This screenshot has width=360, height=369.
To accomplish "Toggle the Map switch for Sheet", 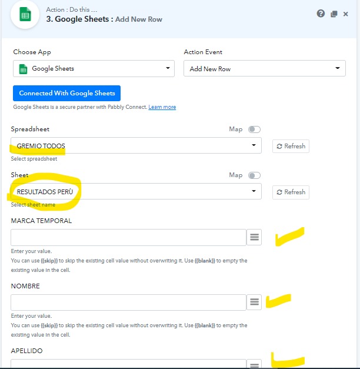I will tap(254, 175).
